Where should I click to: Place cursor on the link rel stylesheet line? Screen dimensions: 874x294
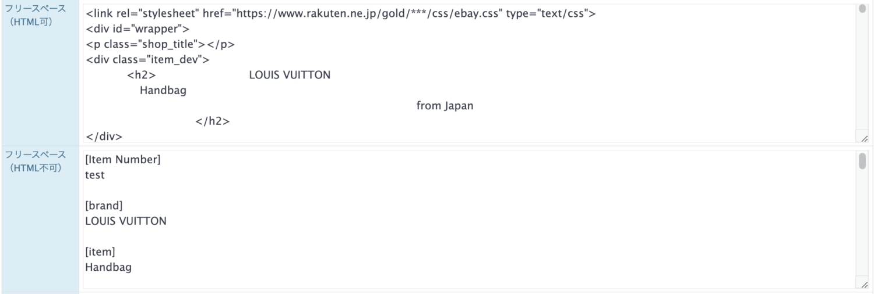340,13
